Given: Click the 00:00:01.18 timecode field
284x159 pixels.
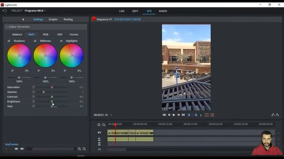Looking at the screenshot, I should click(101, 115).
